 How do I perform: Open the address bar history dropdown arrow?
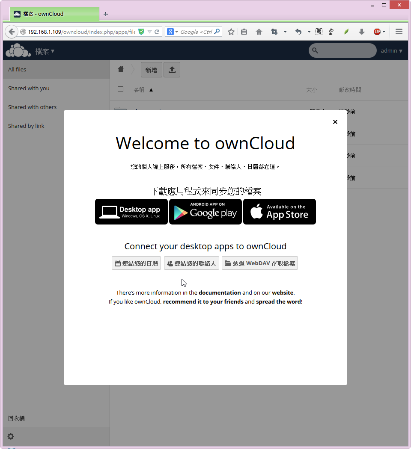pyautogui.click(x=149, y=32)
